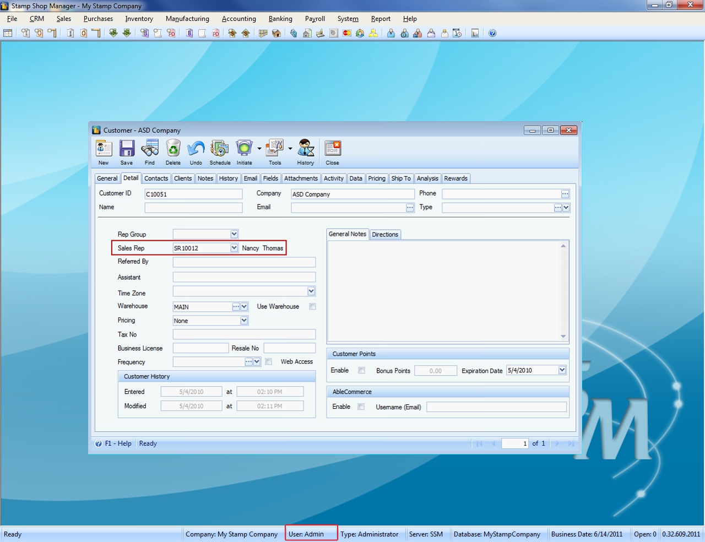Open the bar chart report icon
This screenshot has height=542, width=705.
pyautogui.click(x=475, y=33)
